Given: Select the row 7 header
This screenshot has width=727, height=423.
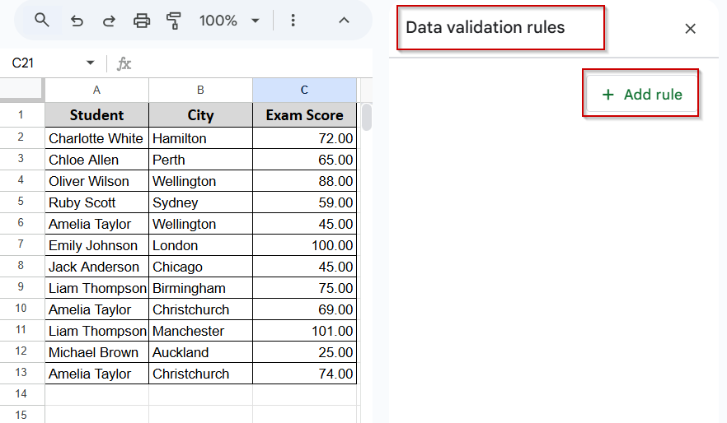Looking at the screenshot, I should pos(21,244).
